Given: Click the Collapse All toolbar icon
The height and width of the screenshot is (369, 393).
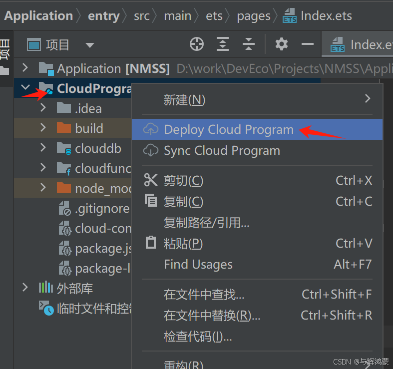Looking at the screenshot, I should point(248,44).
